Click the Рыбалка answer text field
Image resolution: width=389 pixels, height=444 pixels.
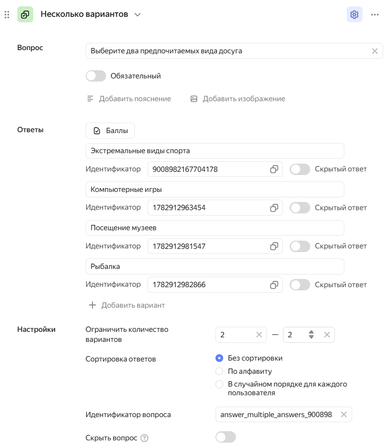[x=215, y=267]
